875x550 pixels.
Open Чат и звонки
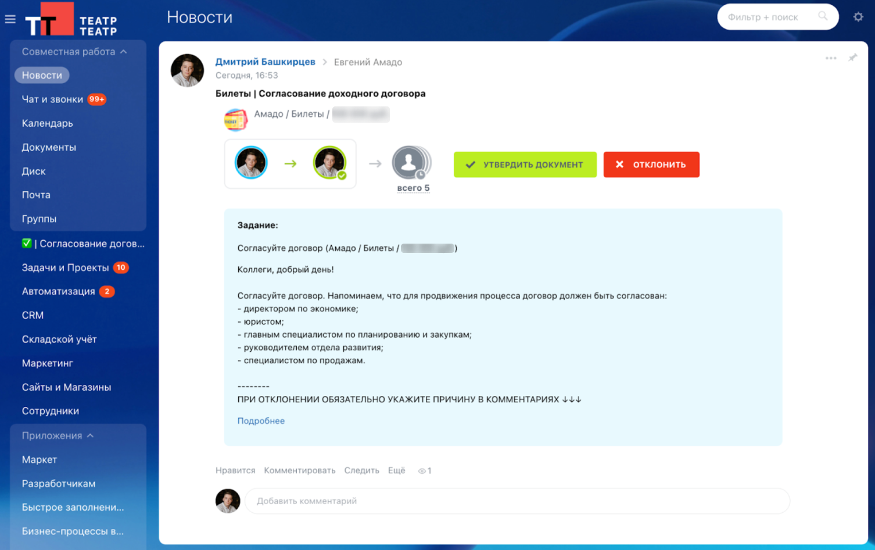click(52, 99)
